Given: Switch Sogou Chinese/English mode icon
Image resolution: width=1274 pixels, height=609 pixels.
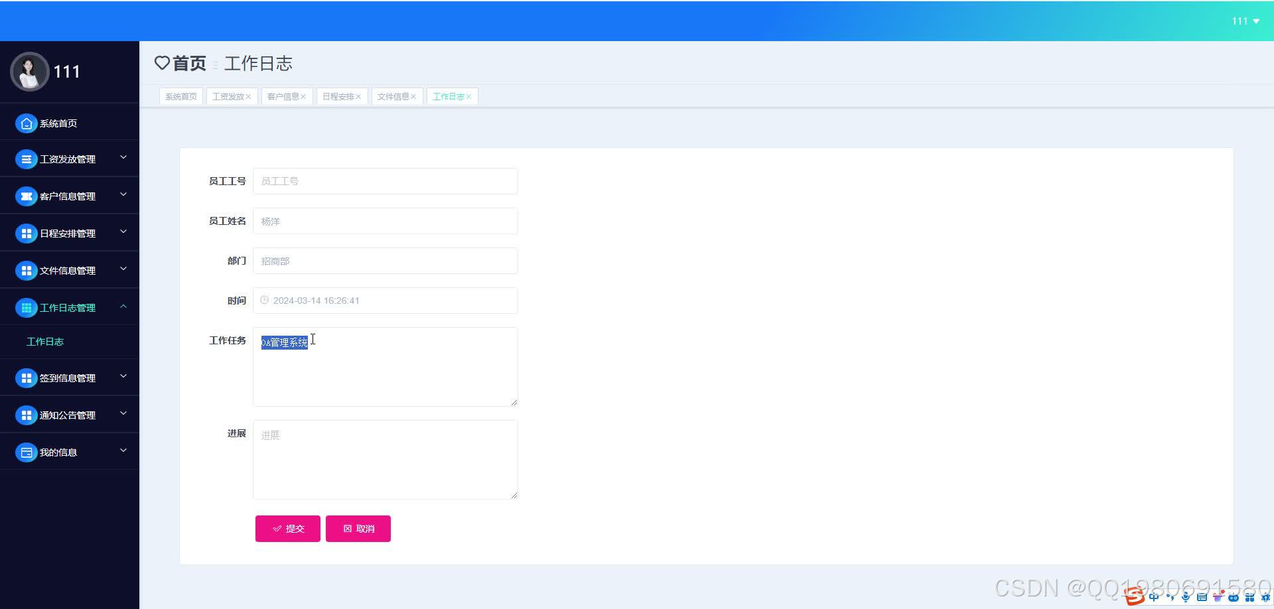Looking at the screenshot, I should (1154, 597).
